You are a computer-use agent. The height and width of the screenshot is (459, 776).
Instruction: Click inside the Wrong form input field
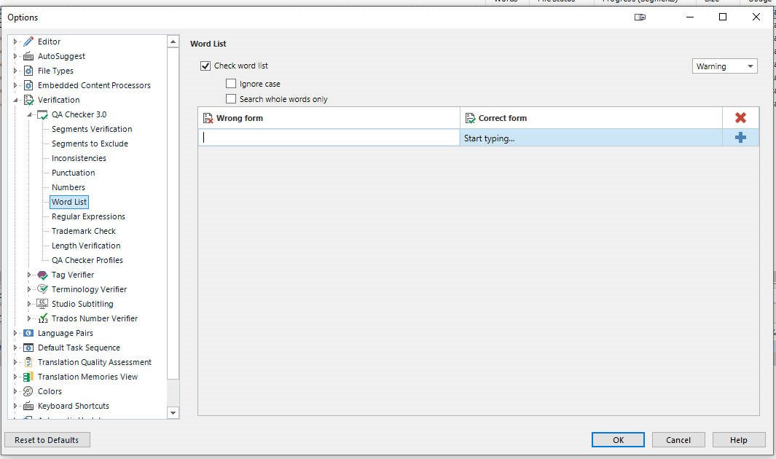[328, 137]
